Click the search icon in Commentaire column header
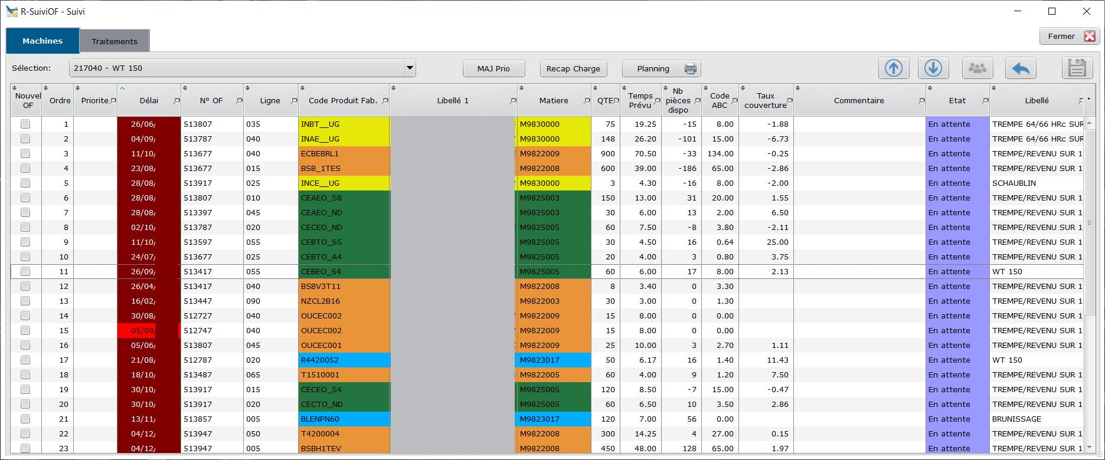 [921, 101]
